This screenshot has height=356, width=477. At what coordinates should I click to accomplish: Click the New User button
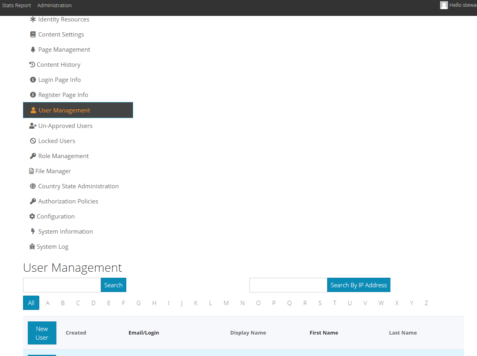[x=42, y=333]
